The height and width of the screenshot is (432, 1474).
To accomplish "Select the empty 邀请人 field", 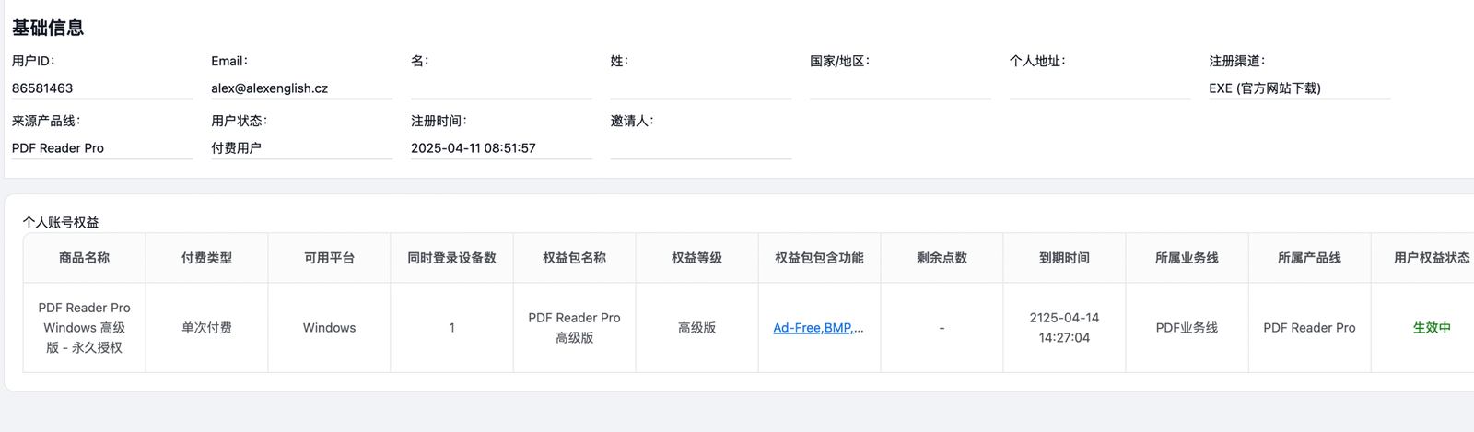I will click(701, 148).
